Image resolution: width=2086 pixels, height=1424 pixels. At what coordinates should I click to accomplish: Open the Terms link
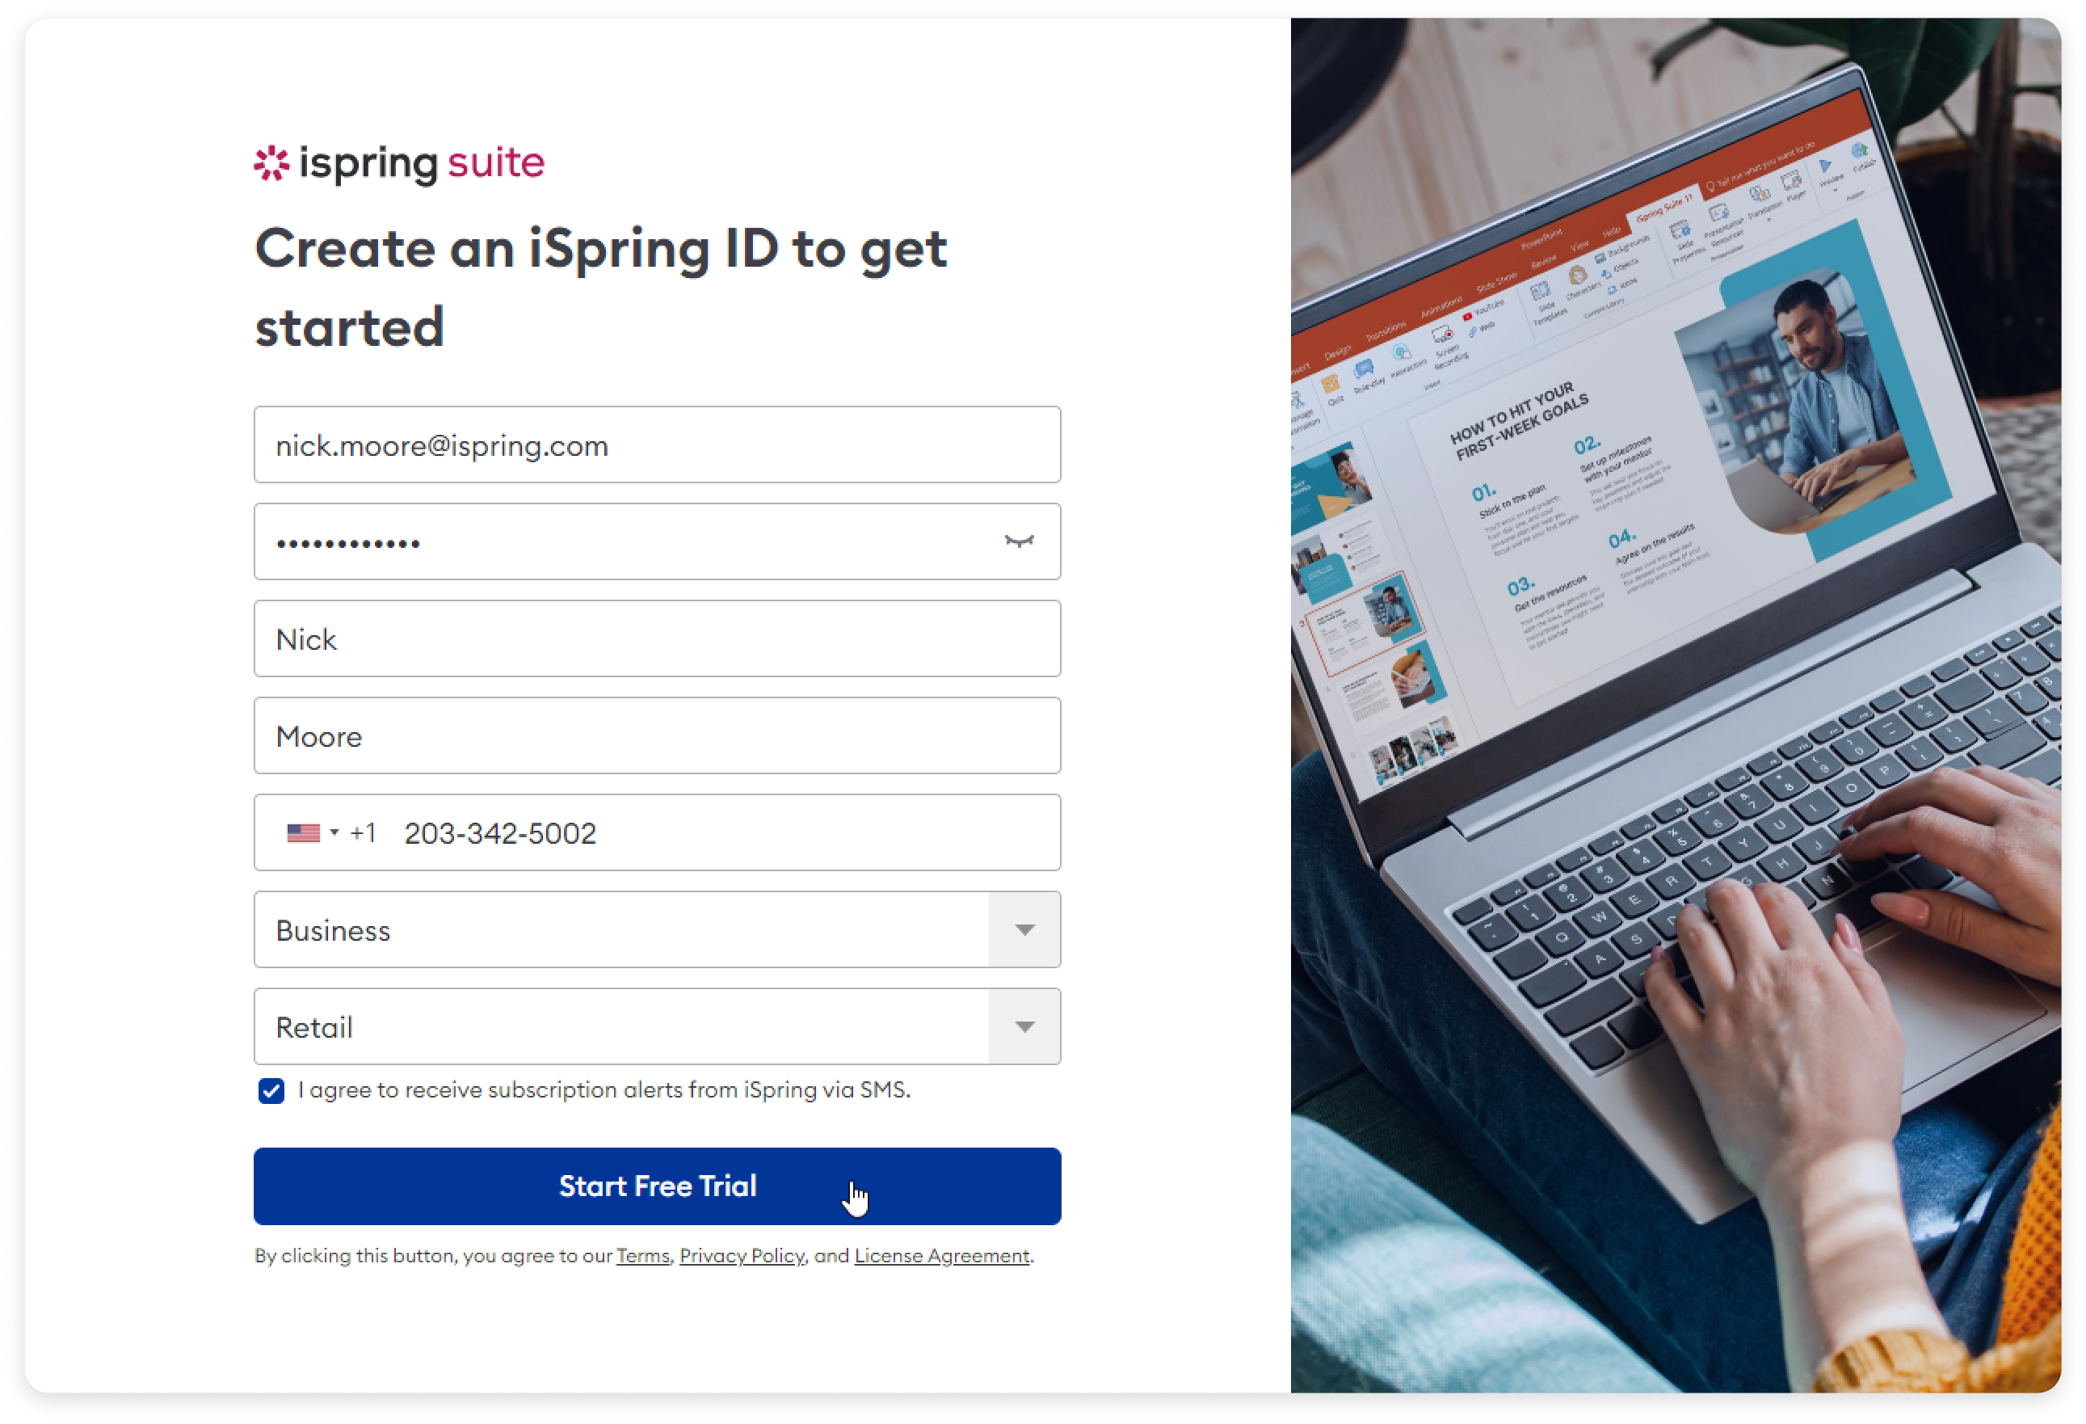[x=641, y=1256]
